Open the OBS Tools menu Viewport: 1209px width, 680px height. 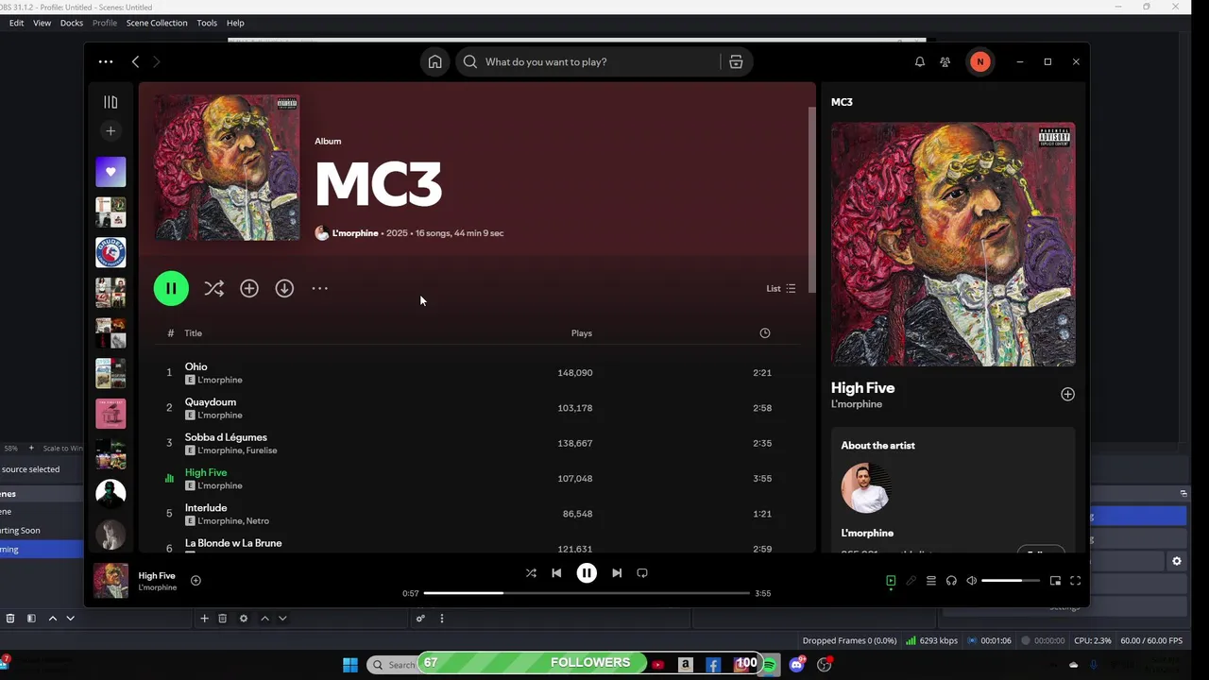click(207, 23)
